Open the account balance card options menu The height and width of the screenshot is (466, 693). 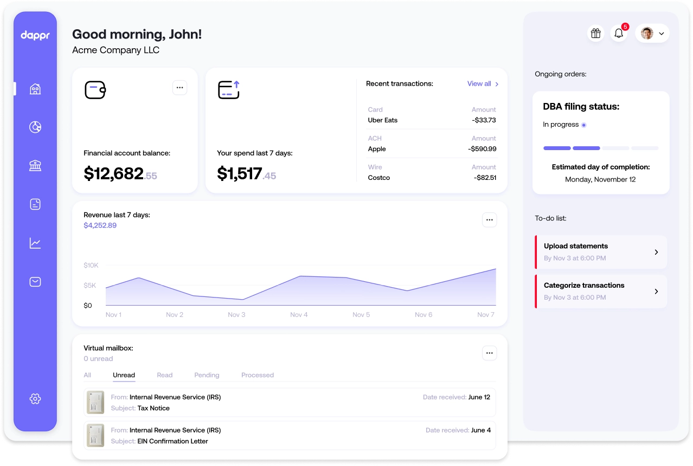coord(179,88)
